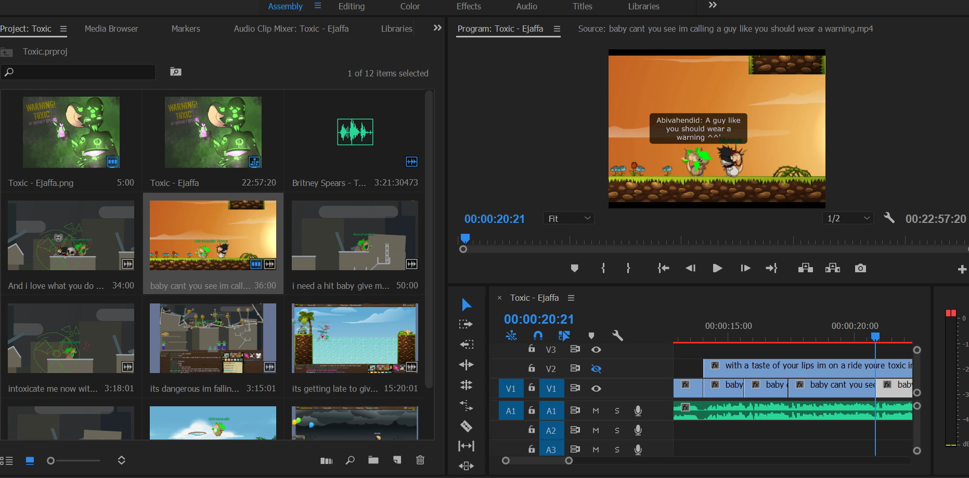
Task: Go to In point
Action: pyautogui.click(x=663, y=268)
